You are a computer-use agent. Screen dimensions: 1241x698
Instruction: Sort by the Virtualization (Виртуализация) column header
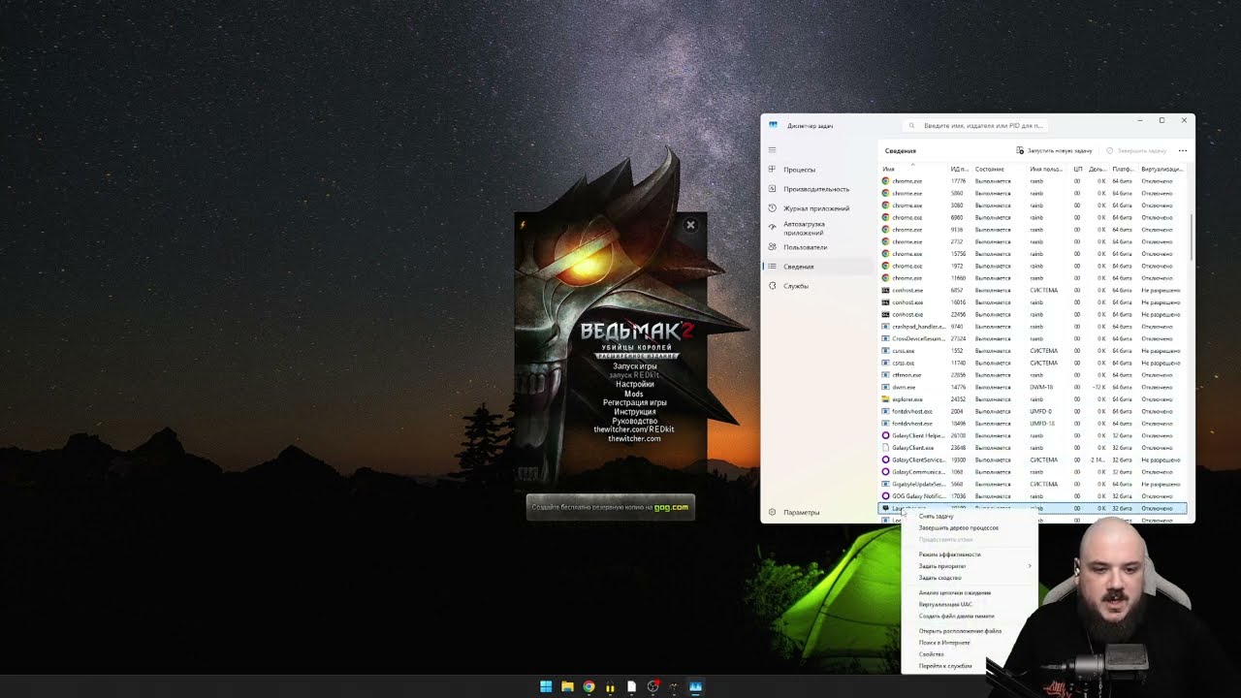point(1162,169)
